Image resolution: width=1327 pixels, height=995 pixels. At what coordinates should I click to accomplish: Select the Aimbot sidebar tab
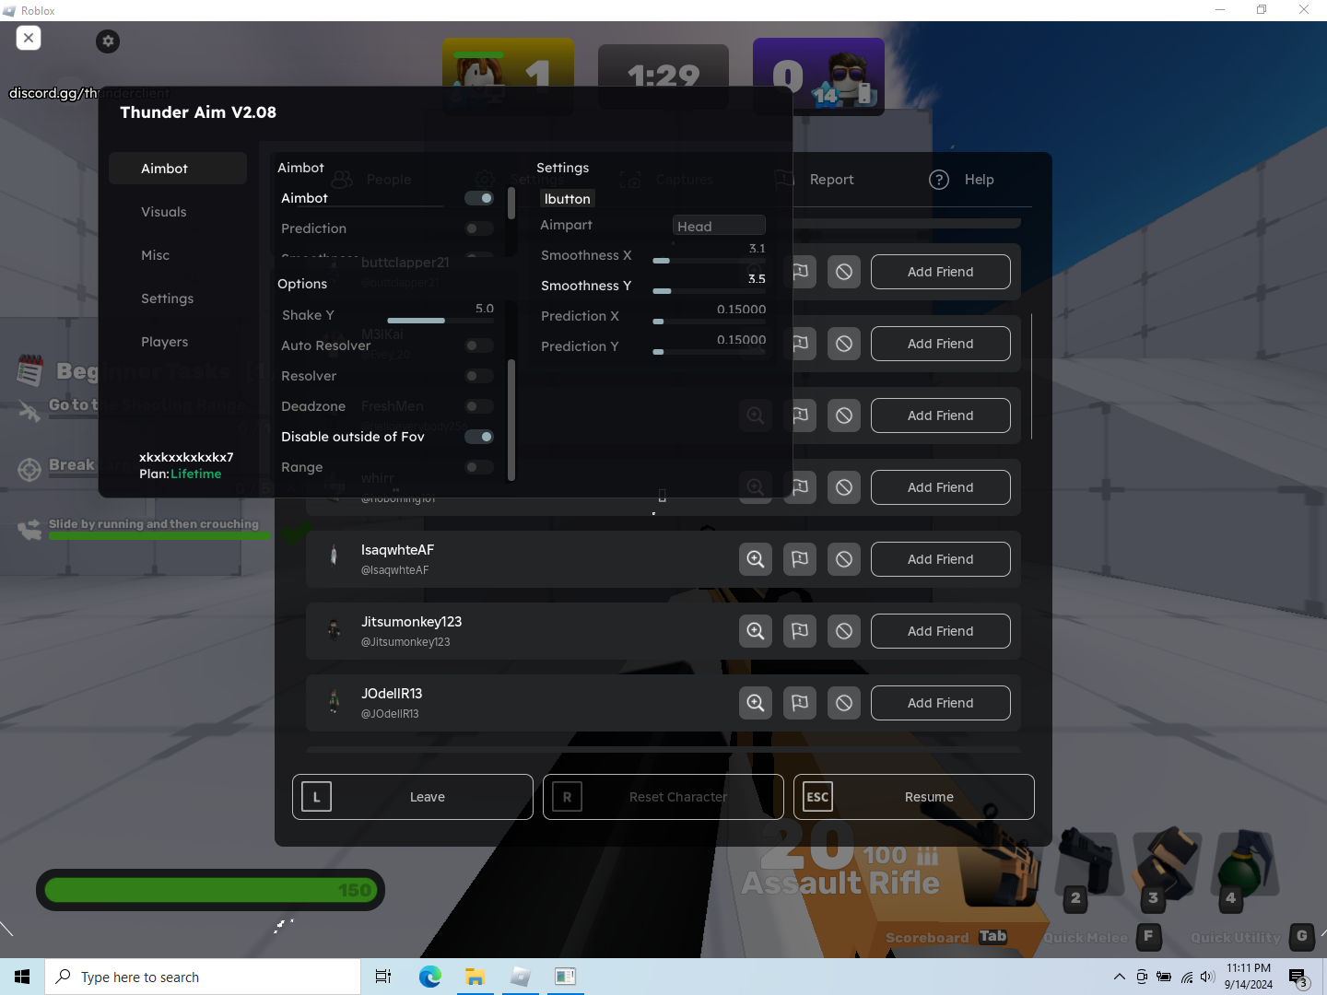pos(178,169)
